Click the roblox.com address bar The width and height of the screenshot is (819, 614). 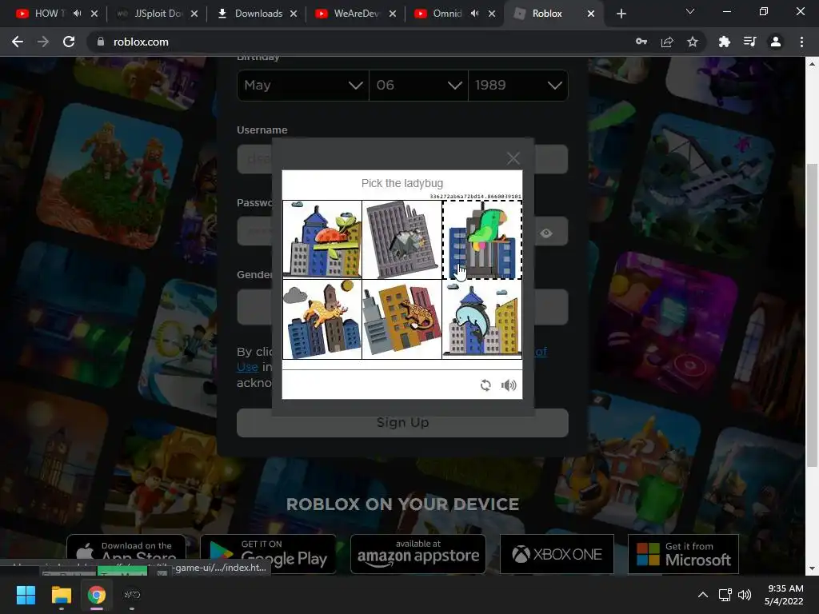pyautogui.click(x=361, y=42)
